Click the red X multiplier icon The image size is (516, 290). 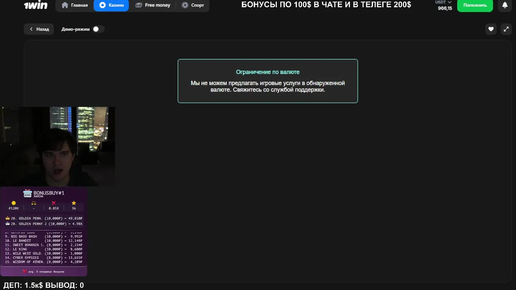click(x=54, y=203)
